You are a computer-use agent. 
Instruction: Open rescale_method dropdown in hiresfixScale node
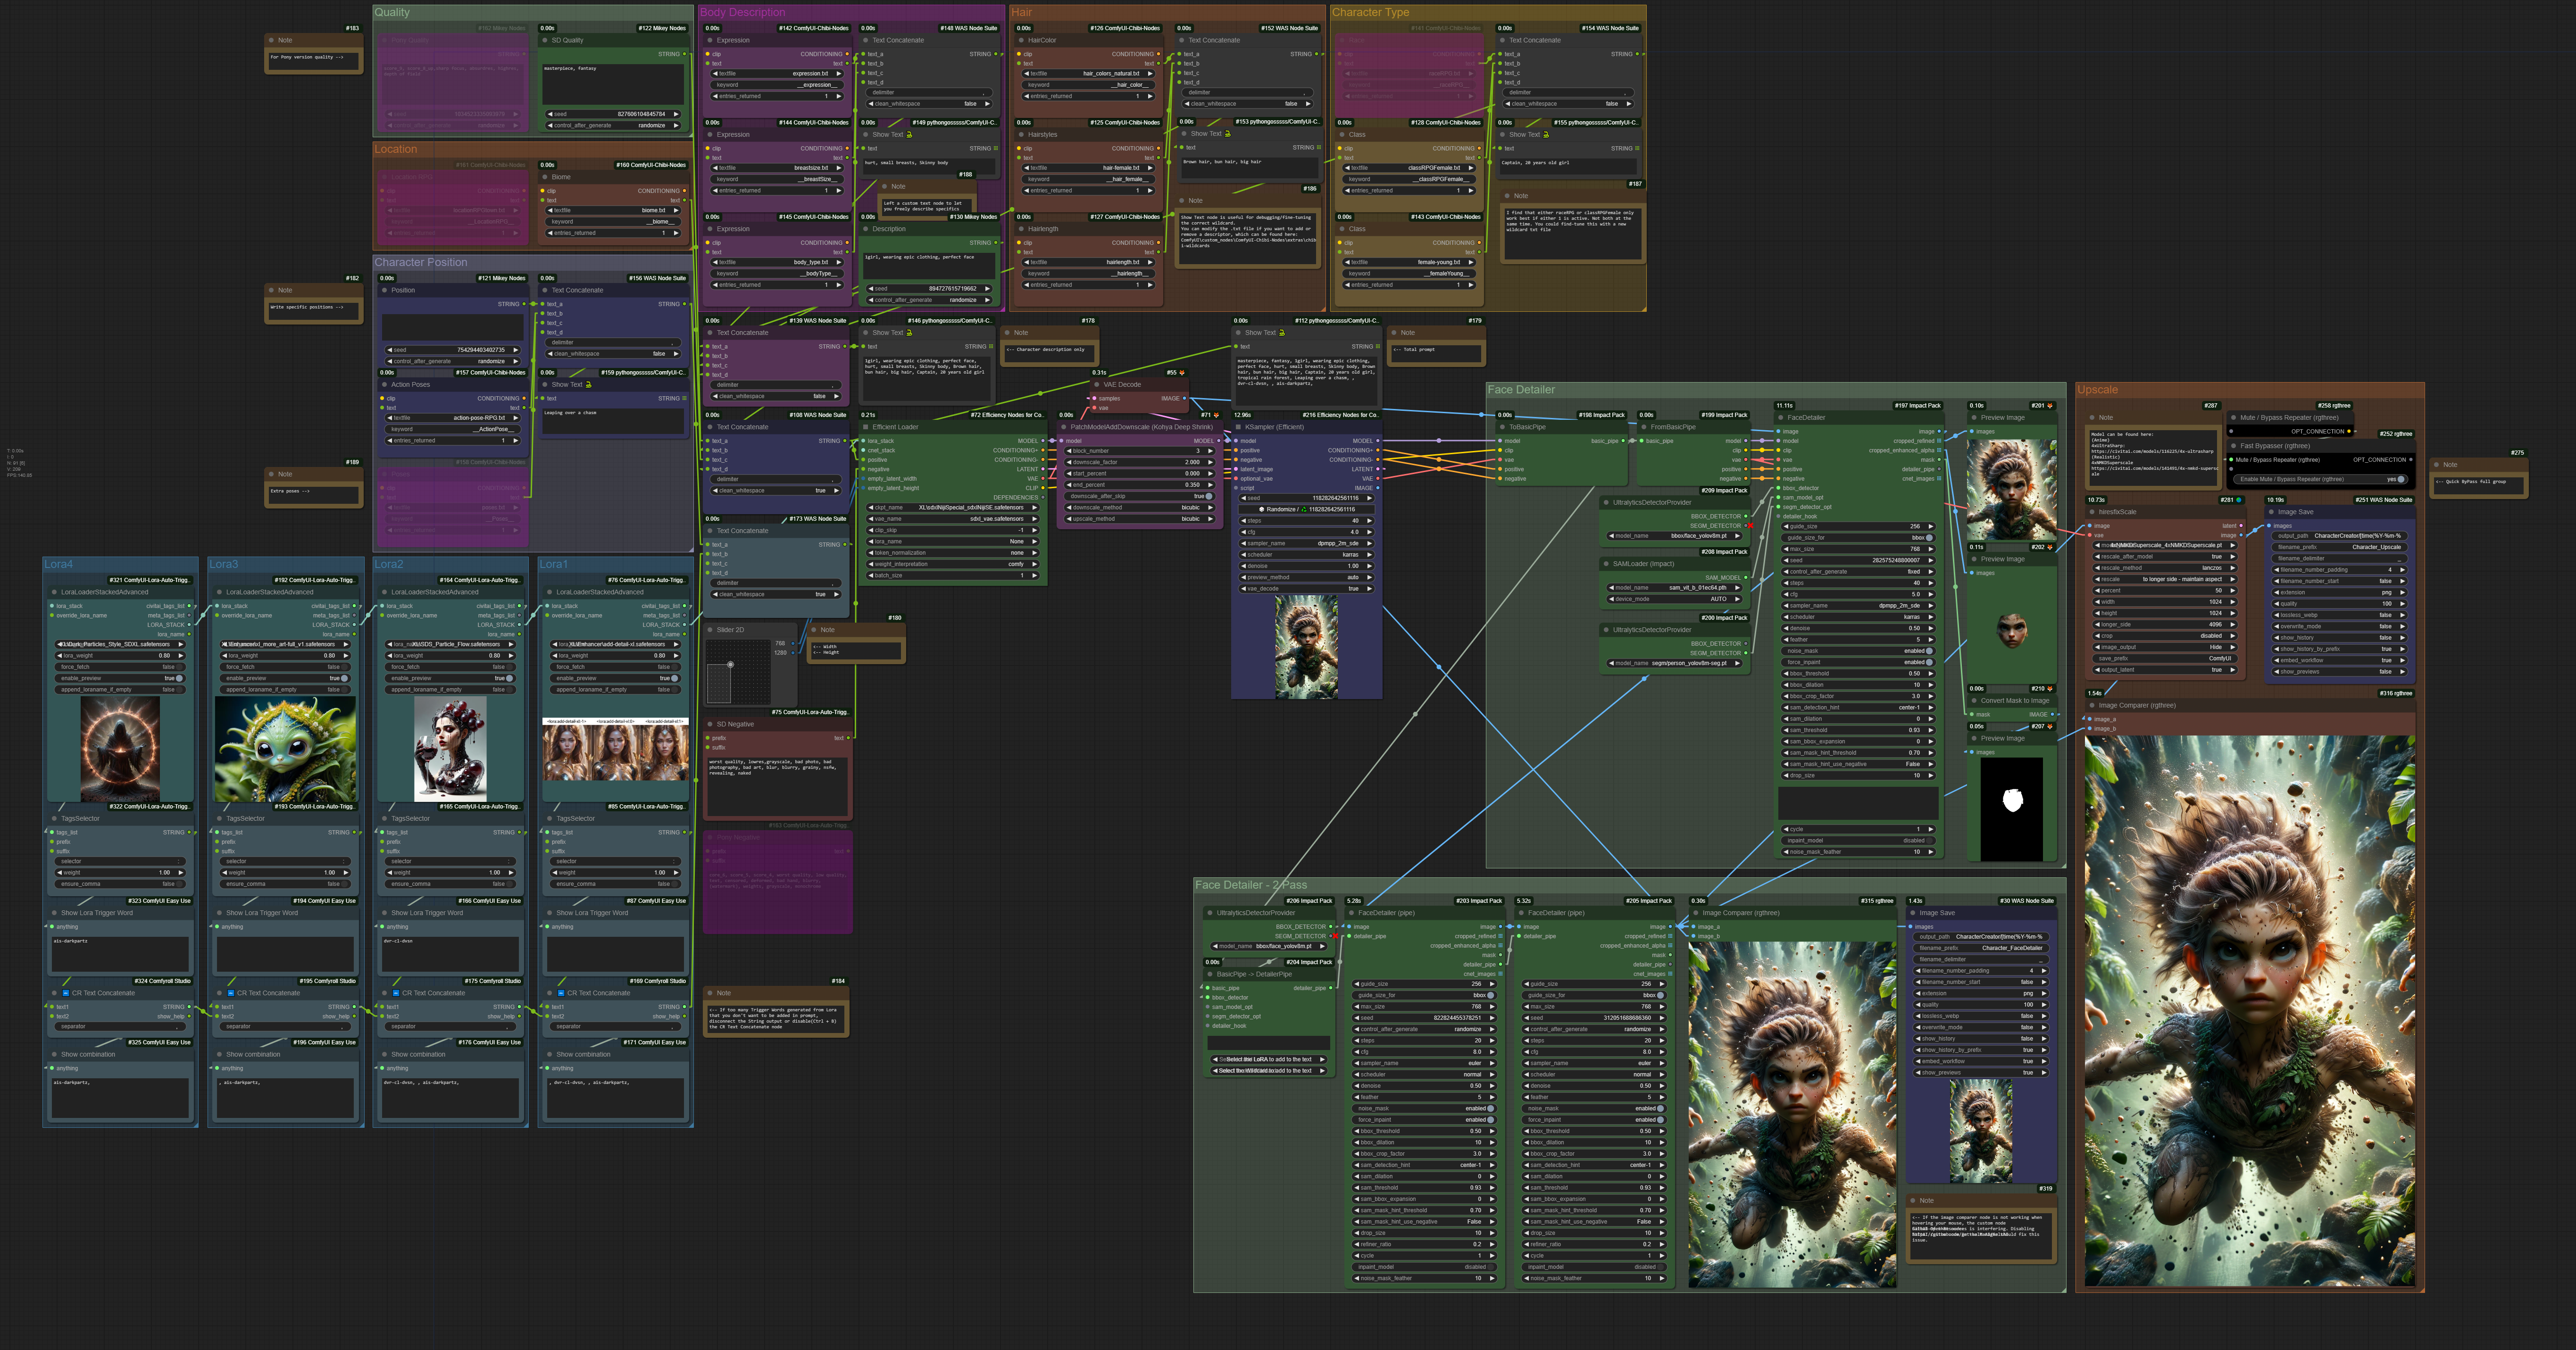pyautogui.click(x=2164, y=568)
